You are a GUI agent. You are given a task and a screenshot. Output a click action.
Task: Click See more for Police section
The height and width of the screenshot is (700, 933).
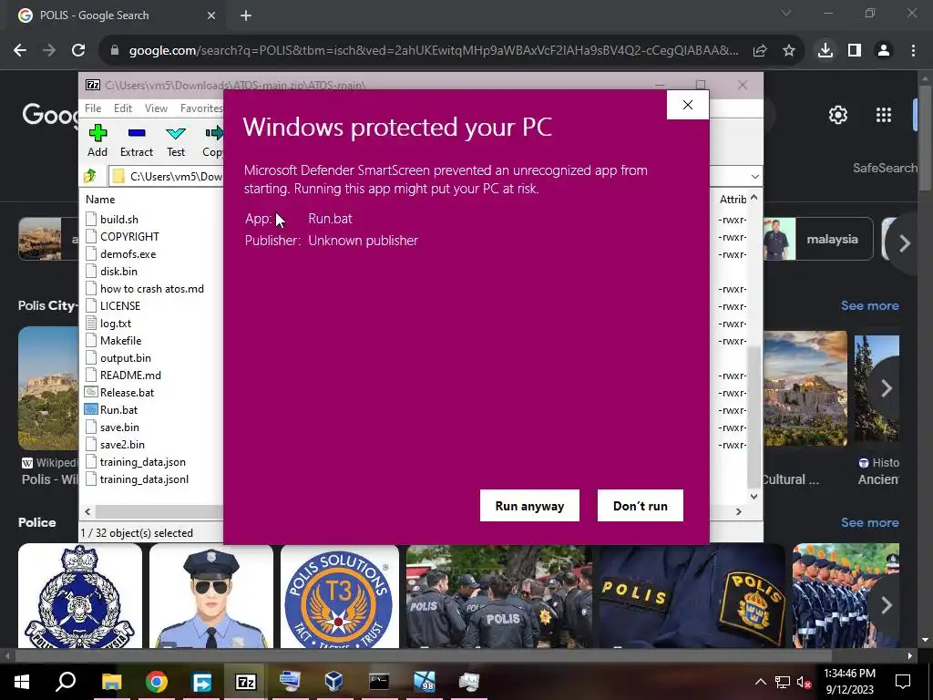(x=870, y=522)
